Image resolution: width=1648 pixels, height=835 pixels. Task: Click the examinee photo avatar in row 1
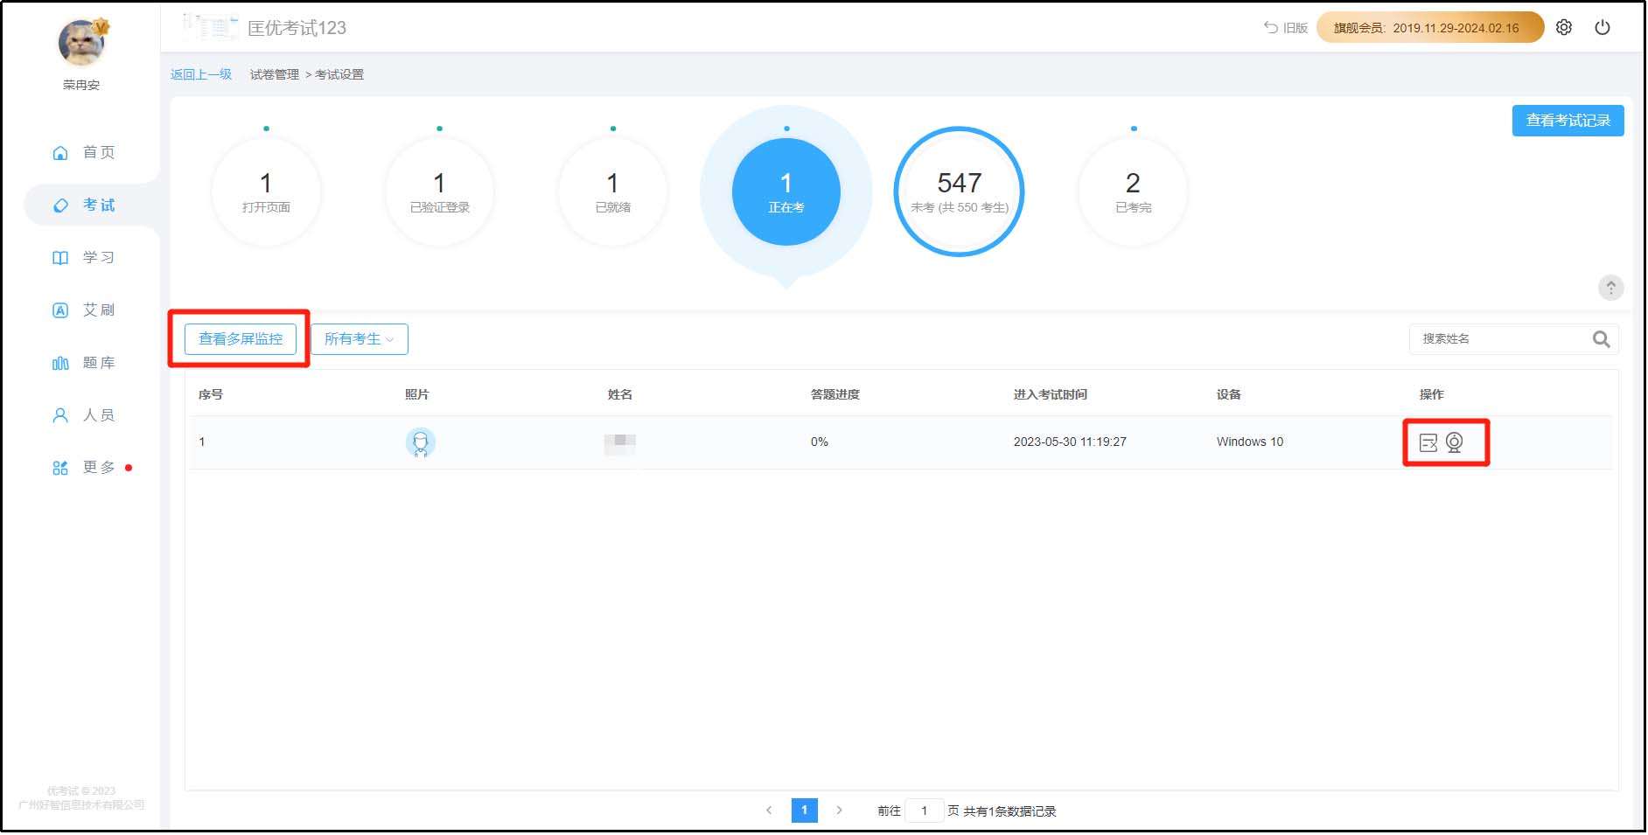pyautogui.click(x=421, y=443)
